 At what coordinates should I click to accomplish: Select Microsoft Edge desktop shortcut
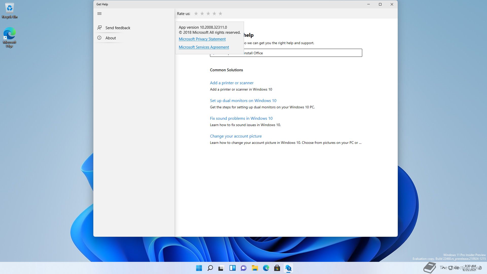[10, 38]
